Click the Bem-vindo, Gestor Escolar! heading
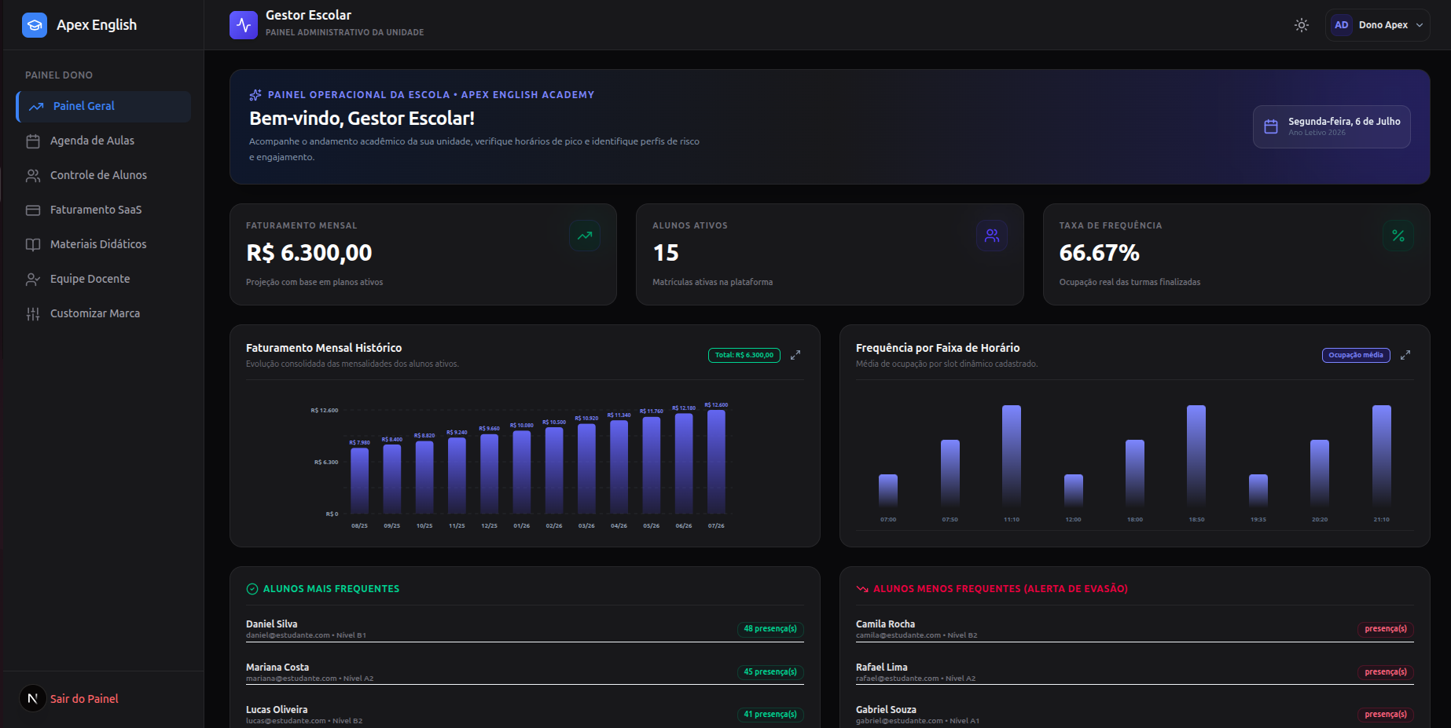This screenshot has width=1451, height=728. coord(362,119)
